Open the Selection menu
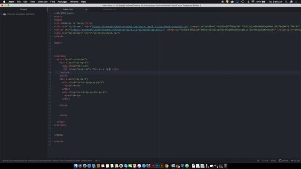This screenshot has height=169, width=301. click(x=43, y=2)
